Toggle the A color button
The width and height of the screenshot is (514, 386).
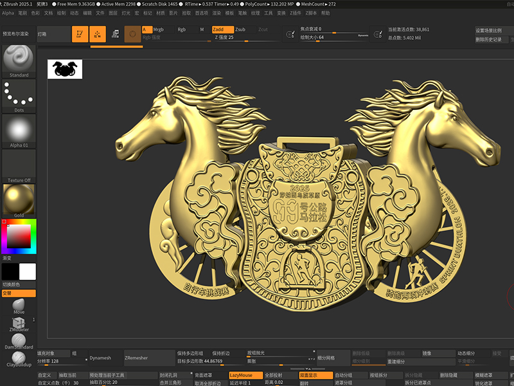pos(147,30)
